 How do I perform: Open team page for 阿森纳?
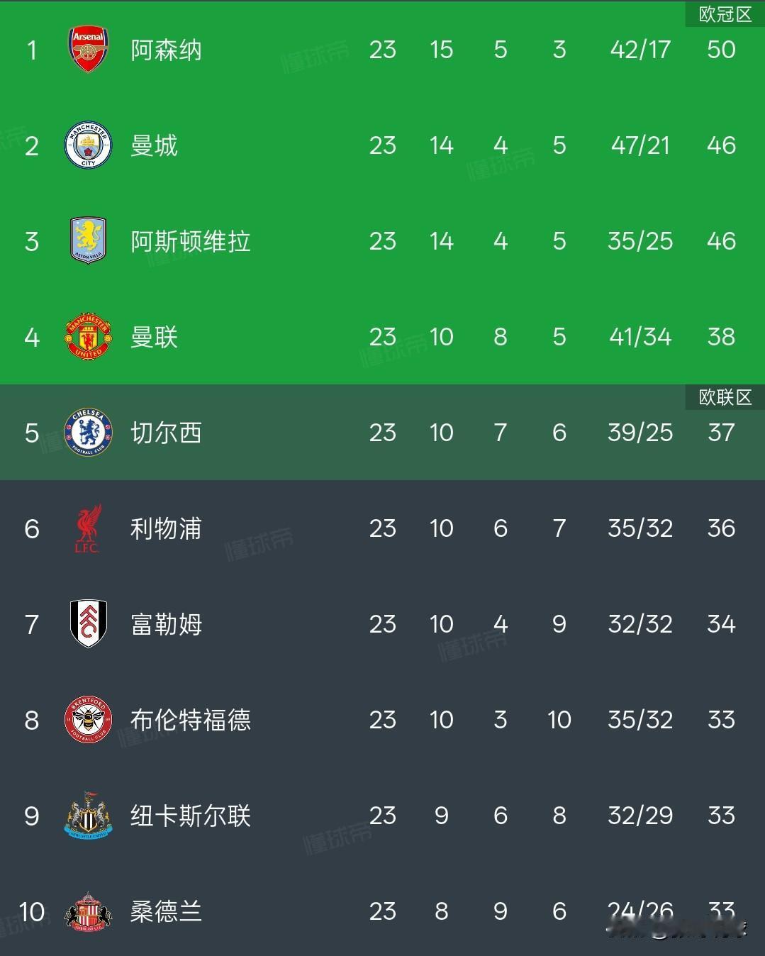(167, 50)
